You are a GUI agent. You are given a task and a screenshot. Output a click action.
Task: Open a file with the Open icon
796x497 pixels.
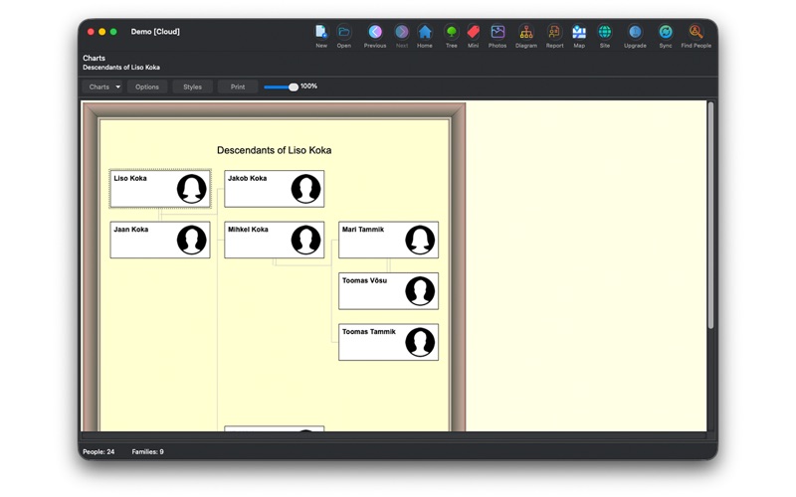tap(343, 32)
